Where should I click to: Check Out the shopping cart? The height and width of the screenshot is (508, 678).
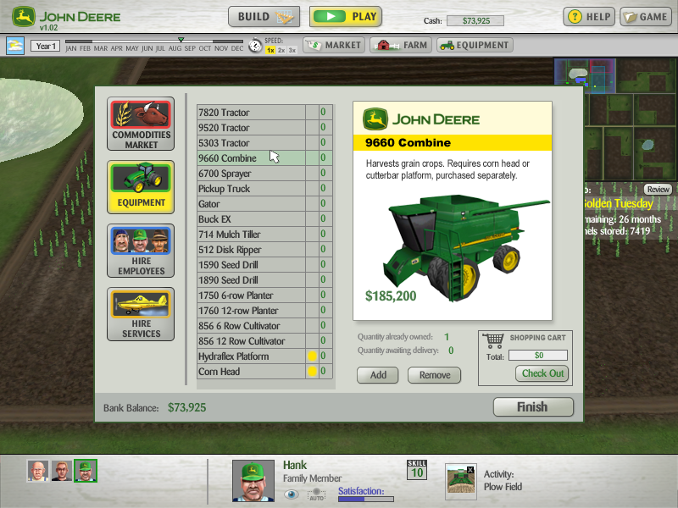pyautogui.click(x=542, y=373)
